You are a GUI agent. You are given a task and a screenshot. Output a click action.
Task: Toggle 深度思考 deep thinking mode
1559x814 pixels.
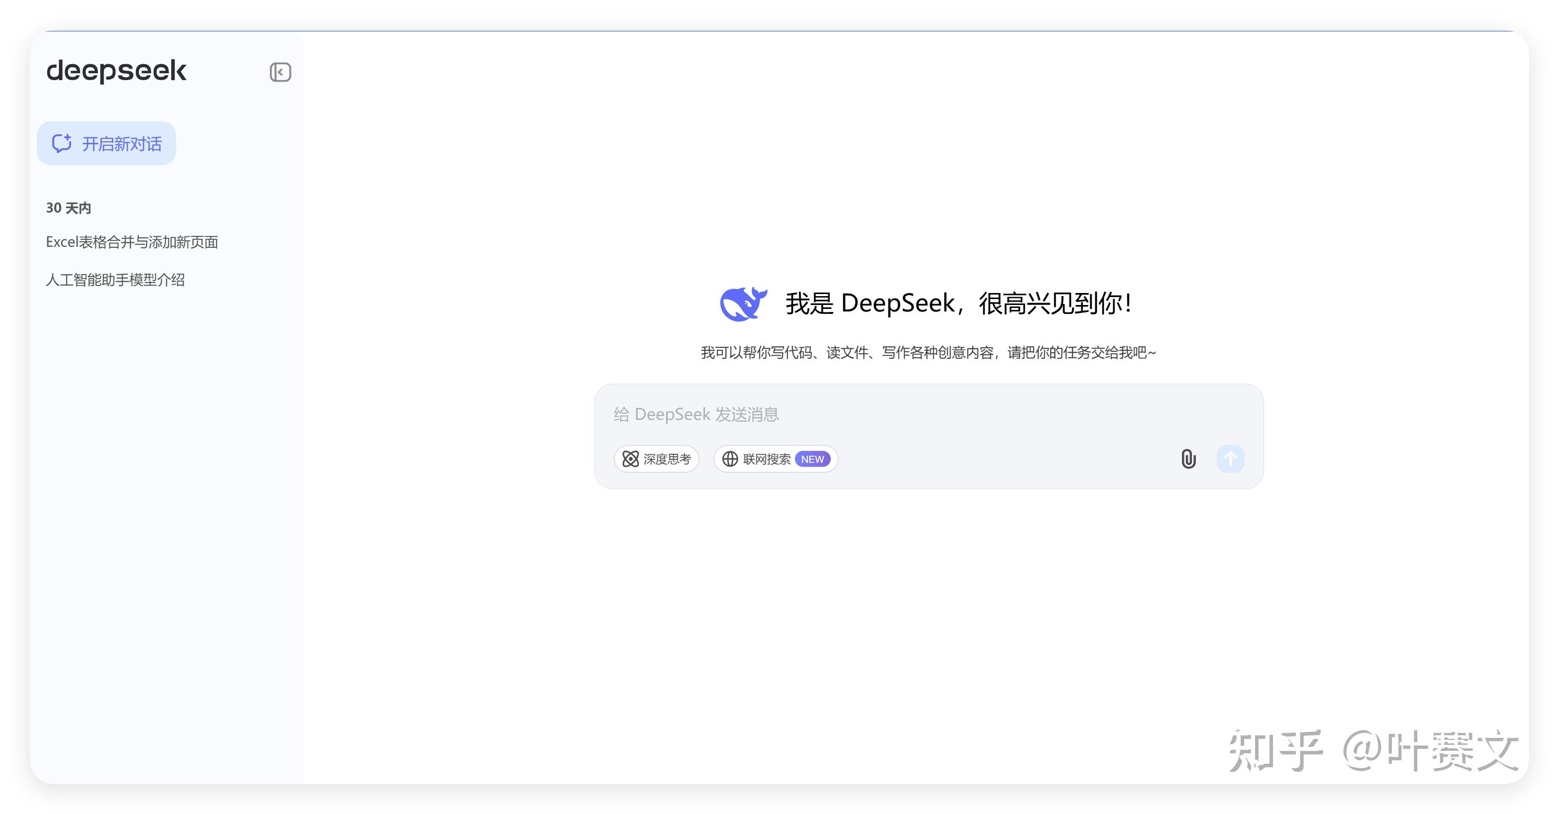click(x=657, y=459)
